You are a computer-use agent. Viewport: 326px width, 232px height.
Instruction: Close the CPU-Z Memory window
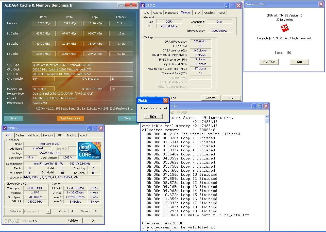238,5
